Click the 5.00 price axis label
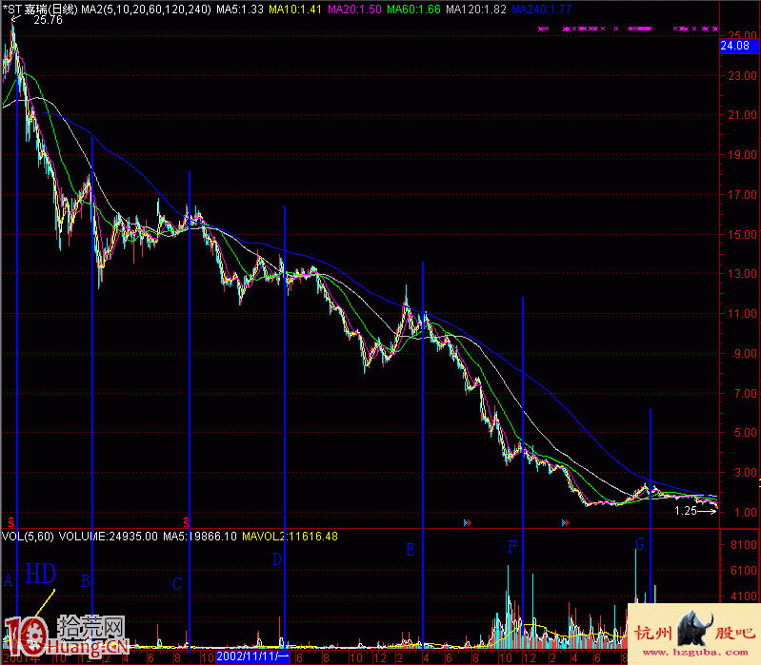Viewport: 761px width, 665px height. [745, 432]
